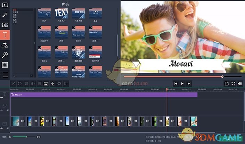Open the media import tab in sidebar
Viewport: 245px width, 144px height.
click(x=5, y=5)
